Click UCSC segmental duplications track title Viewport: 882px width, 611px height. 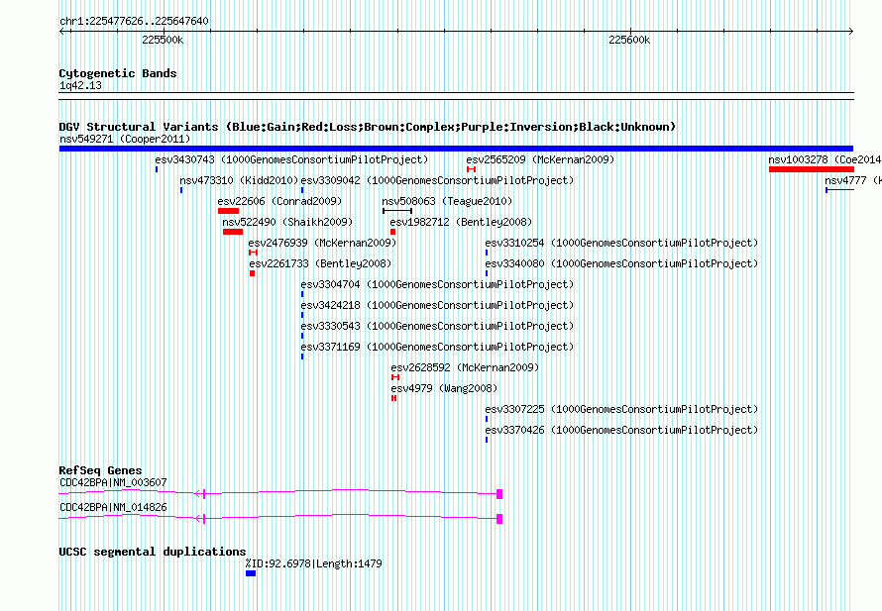(x=153, y=552)
